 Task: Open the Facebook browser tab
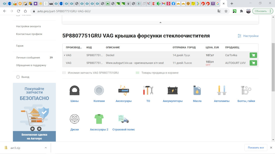173,3
